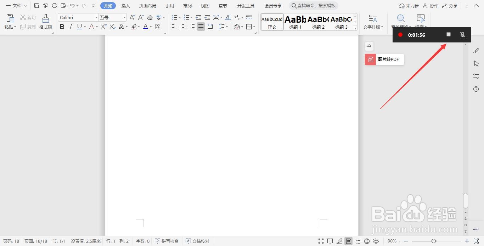Switch to 视图 tab
Image resolution: width=484 pixels, height=246 pixels.
click(205, 6)
